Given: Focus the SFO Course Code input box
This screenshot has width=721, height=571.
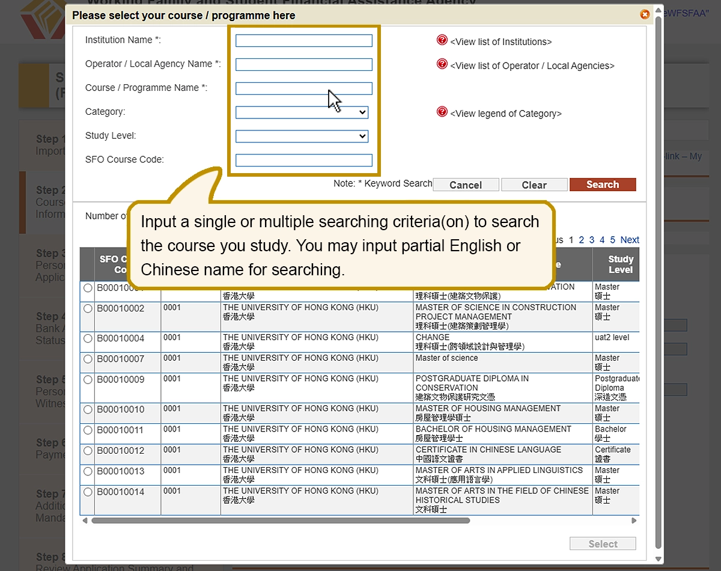Looking at the screenshot, I should pyautogui.click(x=303, y=160).
